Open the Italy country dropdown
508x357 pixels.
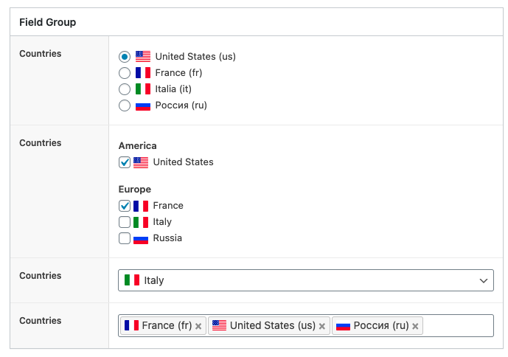click(306, 280)
